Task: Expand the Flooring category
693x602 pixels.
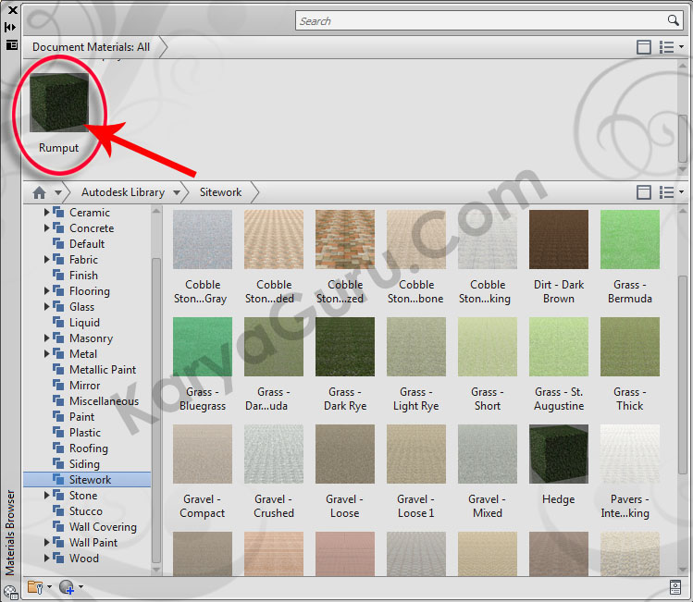Action: 47,291
